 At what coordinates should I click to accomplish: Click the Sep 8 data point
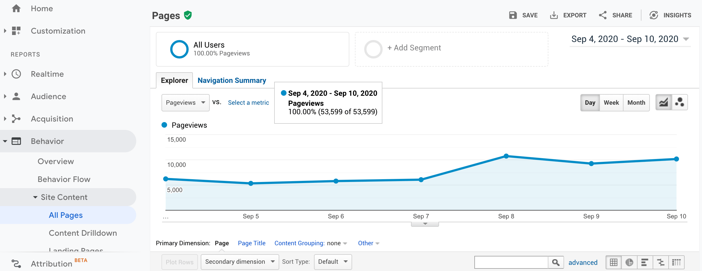(x=506, y=156)
